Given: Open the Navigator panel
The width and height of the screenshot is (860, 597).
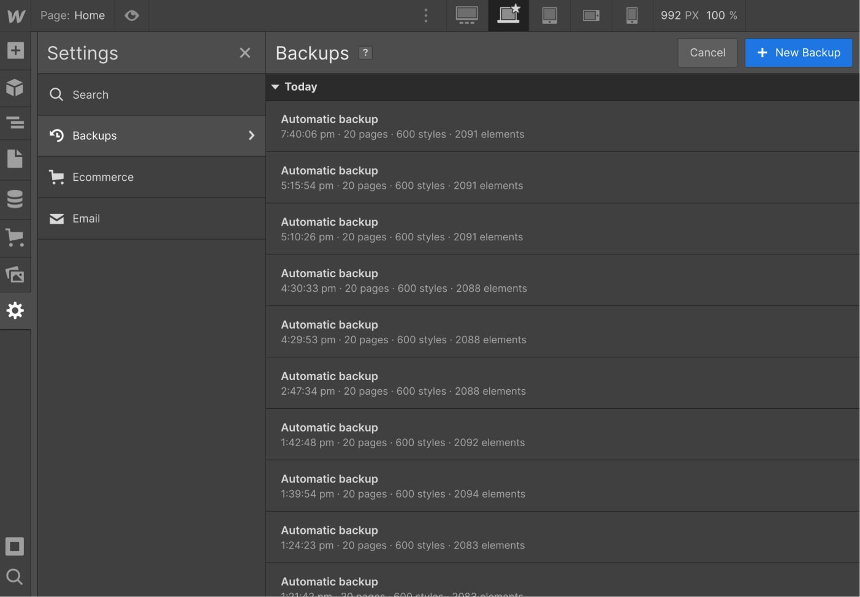Looking at the screenshot, I should (15, 123).
